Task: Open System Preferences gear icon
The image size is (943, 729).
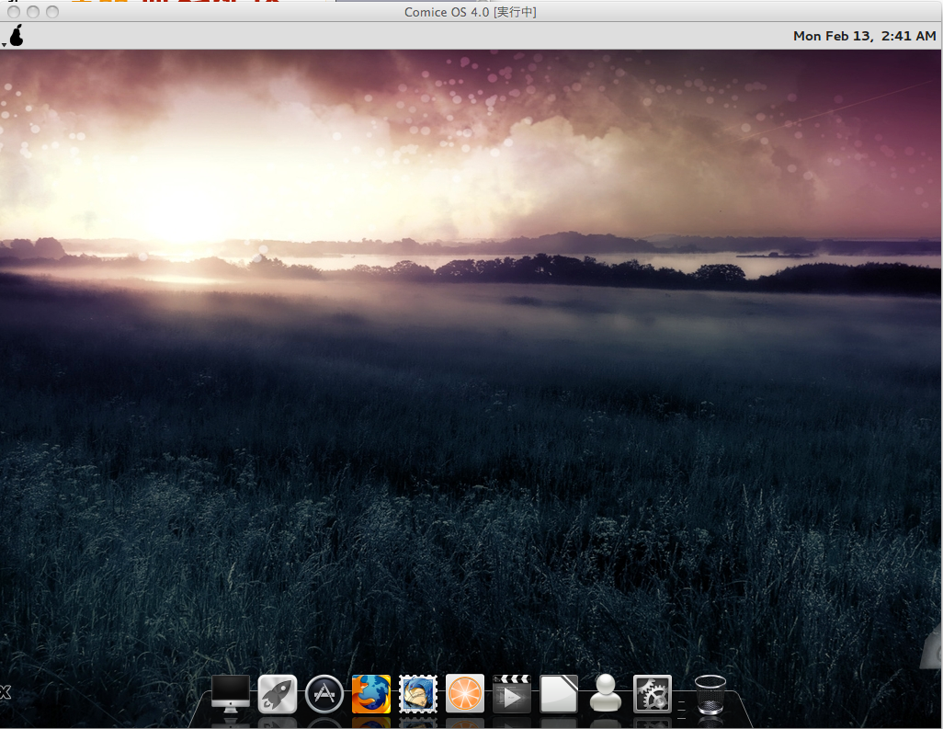Action: click(x=653, y=694)
